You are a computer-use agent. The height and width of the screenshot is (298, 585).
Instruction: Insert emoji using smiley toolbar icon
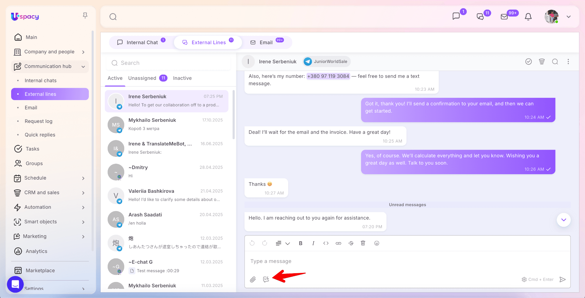click(377, 243)
